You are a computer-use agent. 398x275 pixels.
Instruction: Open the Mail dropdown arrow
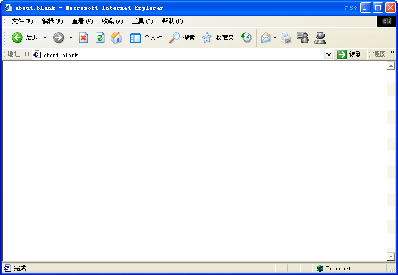click(275, 38)
